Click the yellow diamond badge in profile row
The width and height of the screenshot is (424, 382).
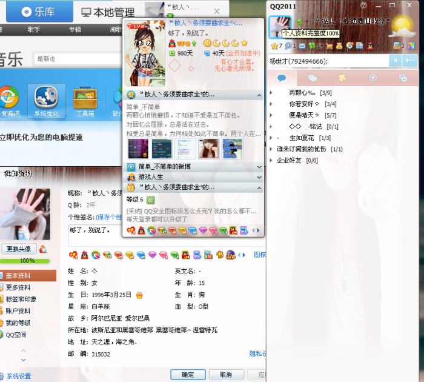click(x=130, y=255)
